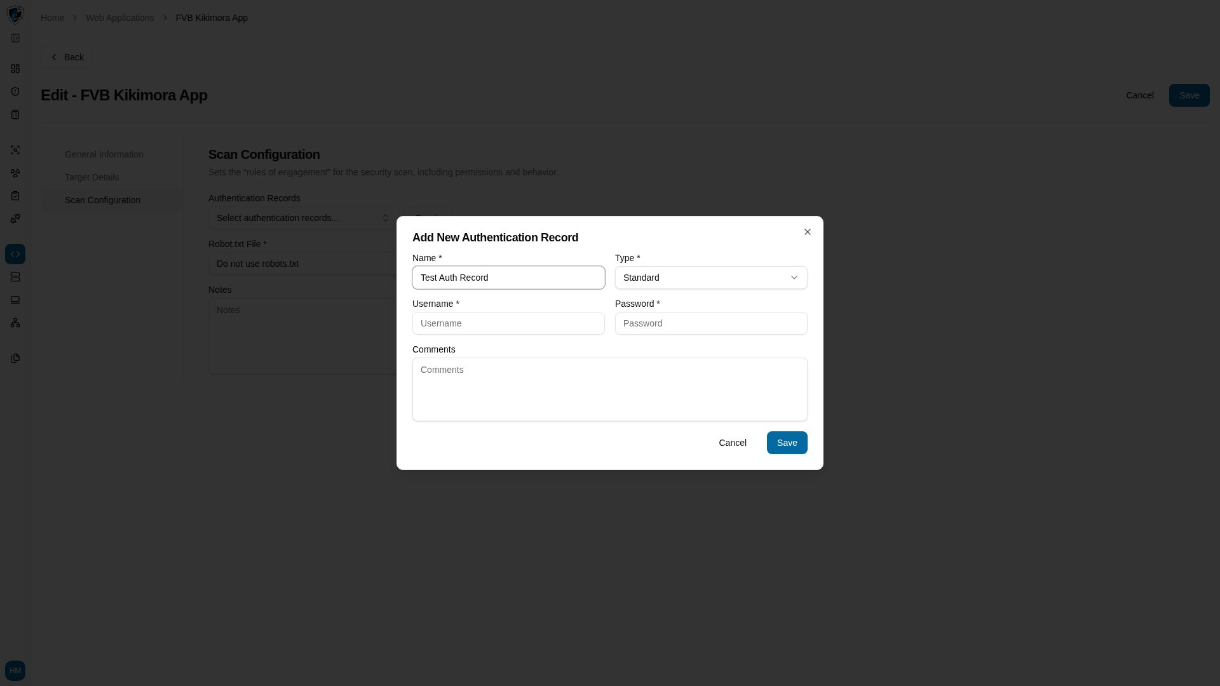Open the plug connector icon in sidebar
The height and width of the screenshot is (686, 1220).
[15, 219]
